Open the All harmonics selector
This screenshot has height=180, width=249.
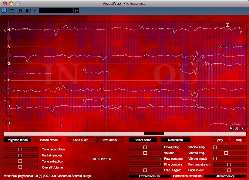pyautogui.click(x=225, y=176)
